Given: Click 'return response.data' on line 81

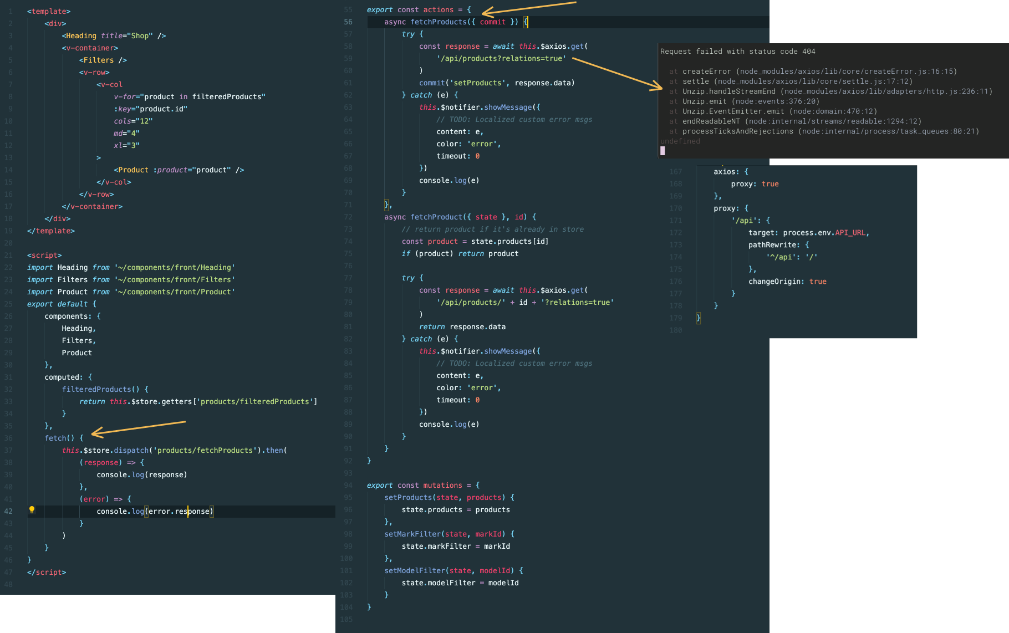Looking at the screenshot, I should 462,327.
